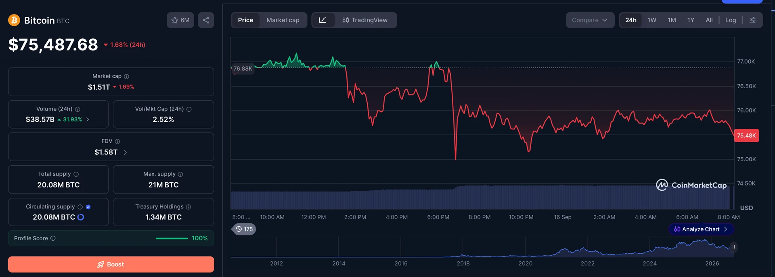Click the 75.48K current price label
Viewport: 775px width, 277px height.
746,135
